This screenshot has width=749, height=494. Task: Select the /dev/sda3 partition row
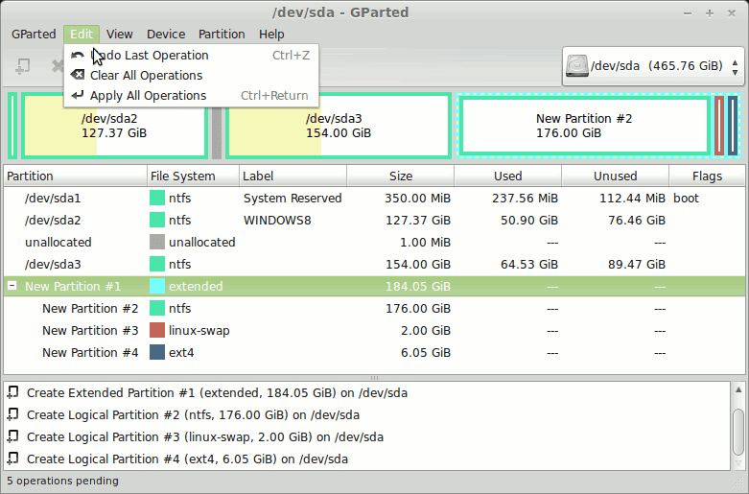coord(374,264)
